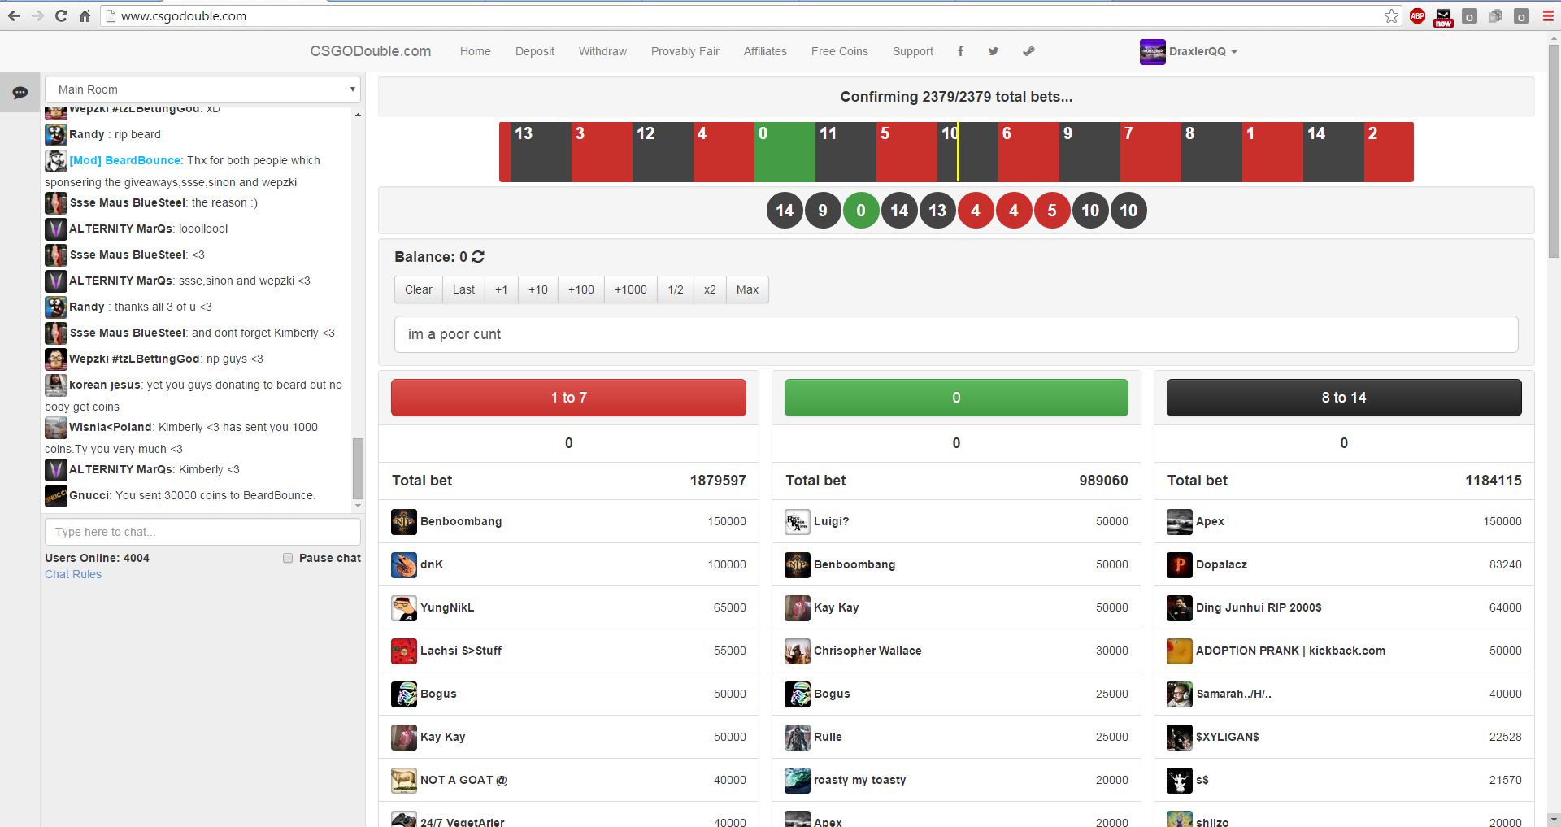The height and width of the screenshot is (827, 1561).
Task: Click Gnucci's avatar in chat
Action: tap(56, 495)
